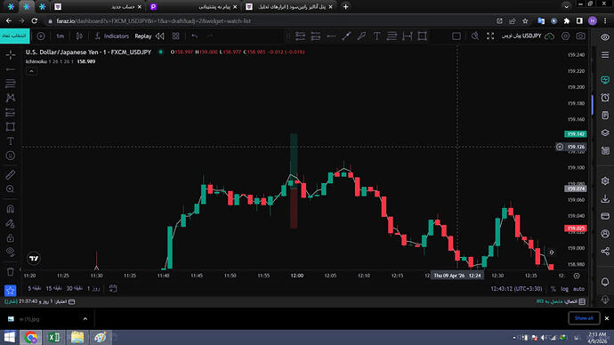The height and width of the screenshot is (345, 614).
Task: Open the USDJPY draft layout name menu
Action: coord(521,36)
